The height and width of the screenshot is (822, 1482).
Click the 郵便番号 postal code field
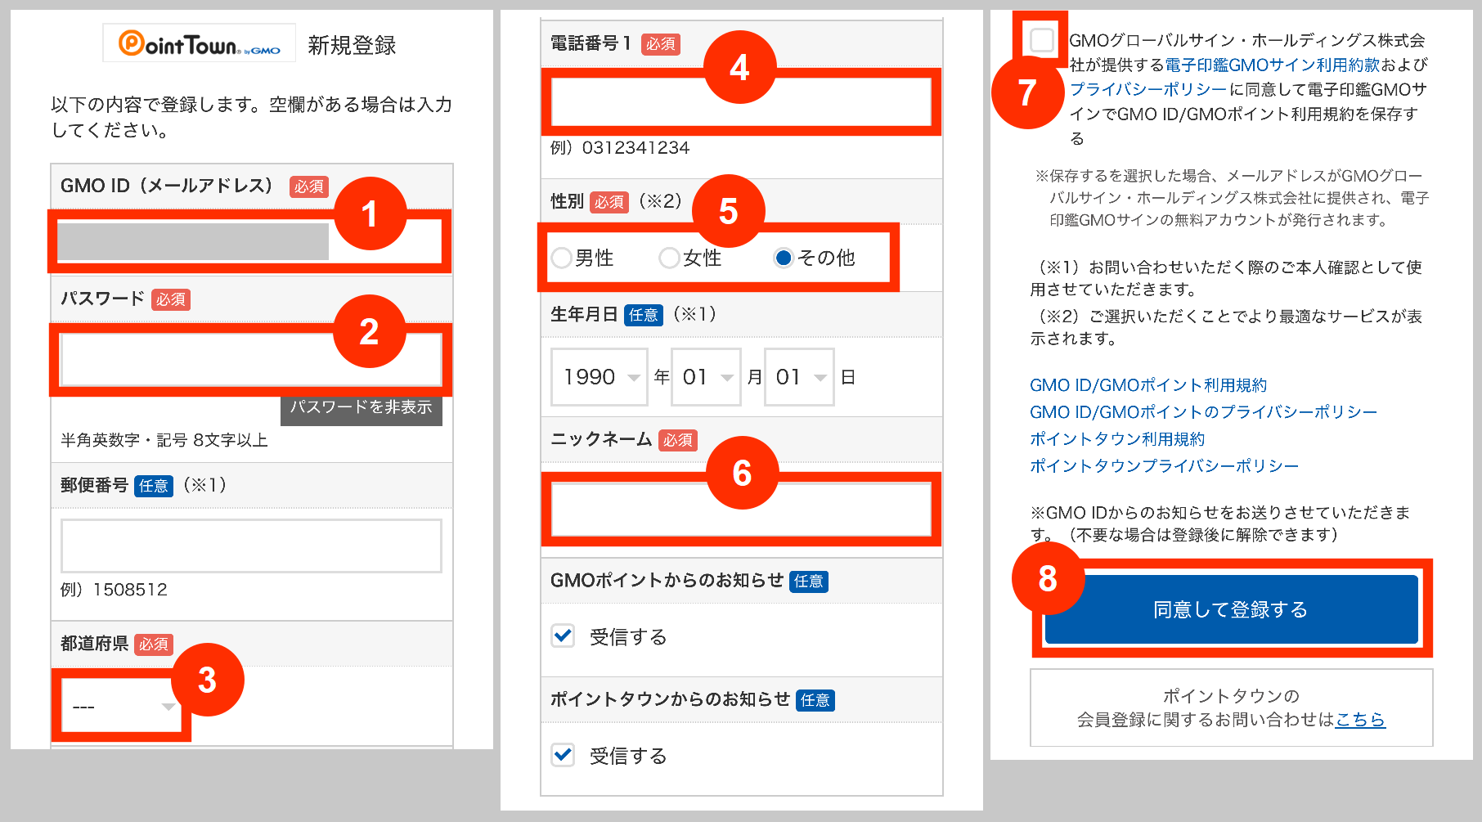click(251, 546)
